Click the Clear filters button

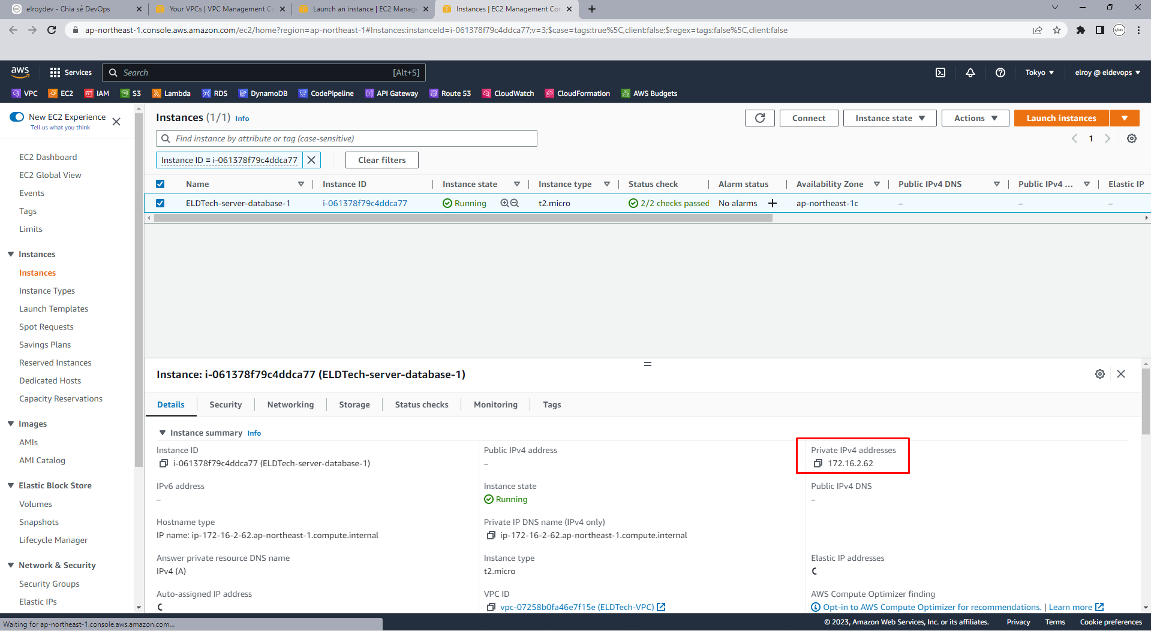click(x=382, y=160)
